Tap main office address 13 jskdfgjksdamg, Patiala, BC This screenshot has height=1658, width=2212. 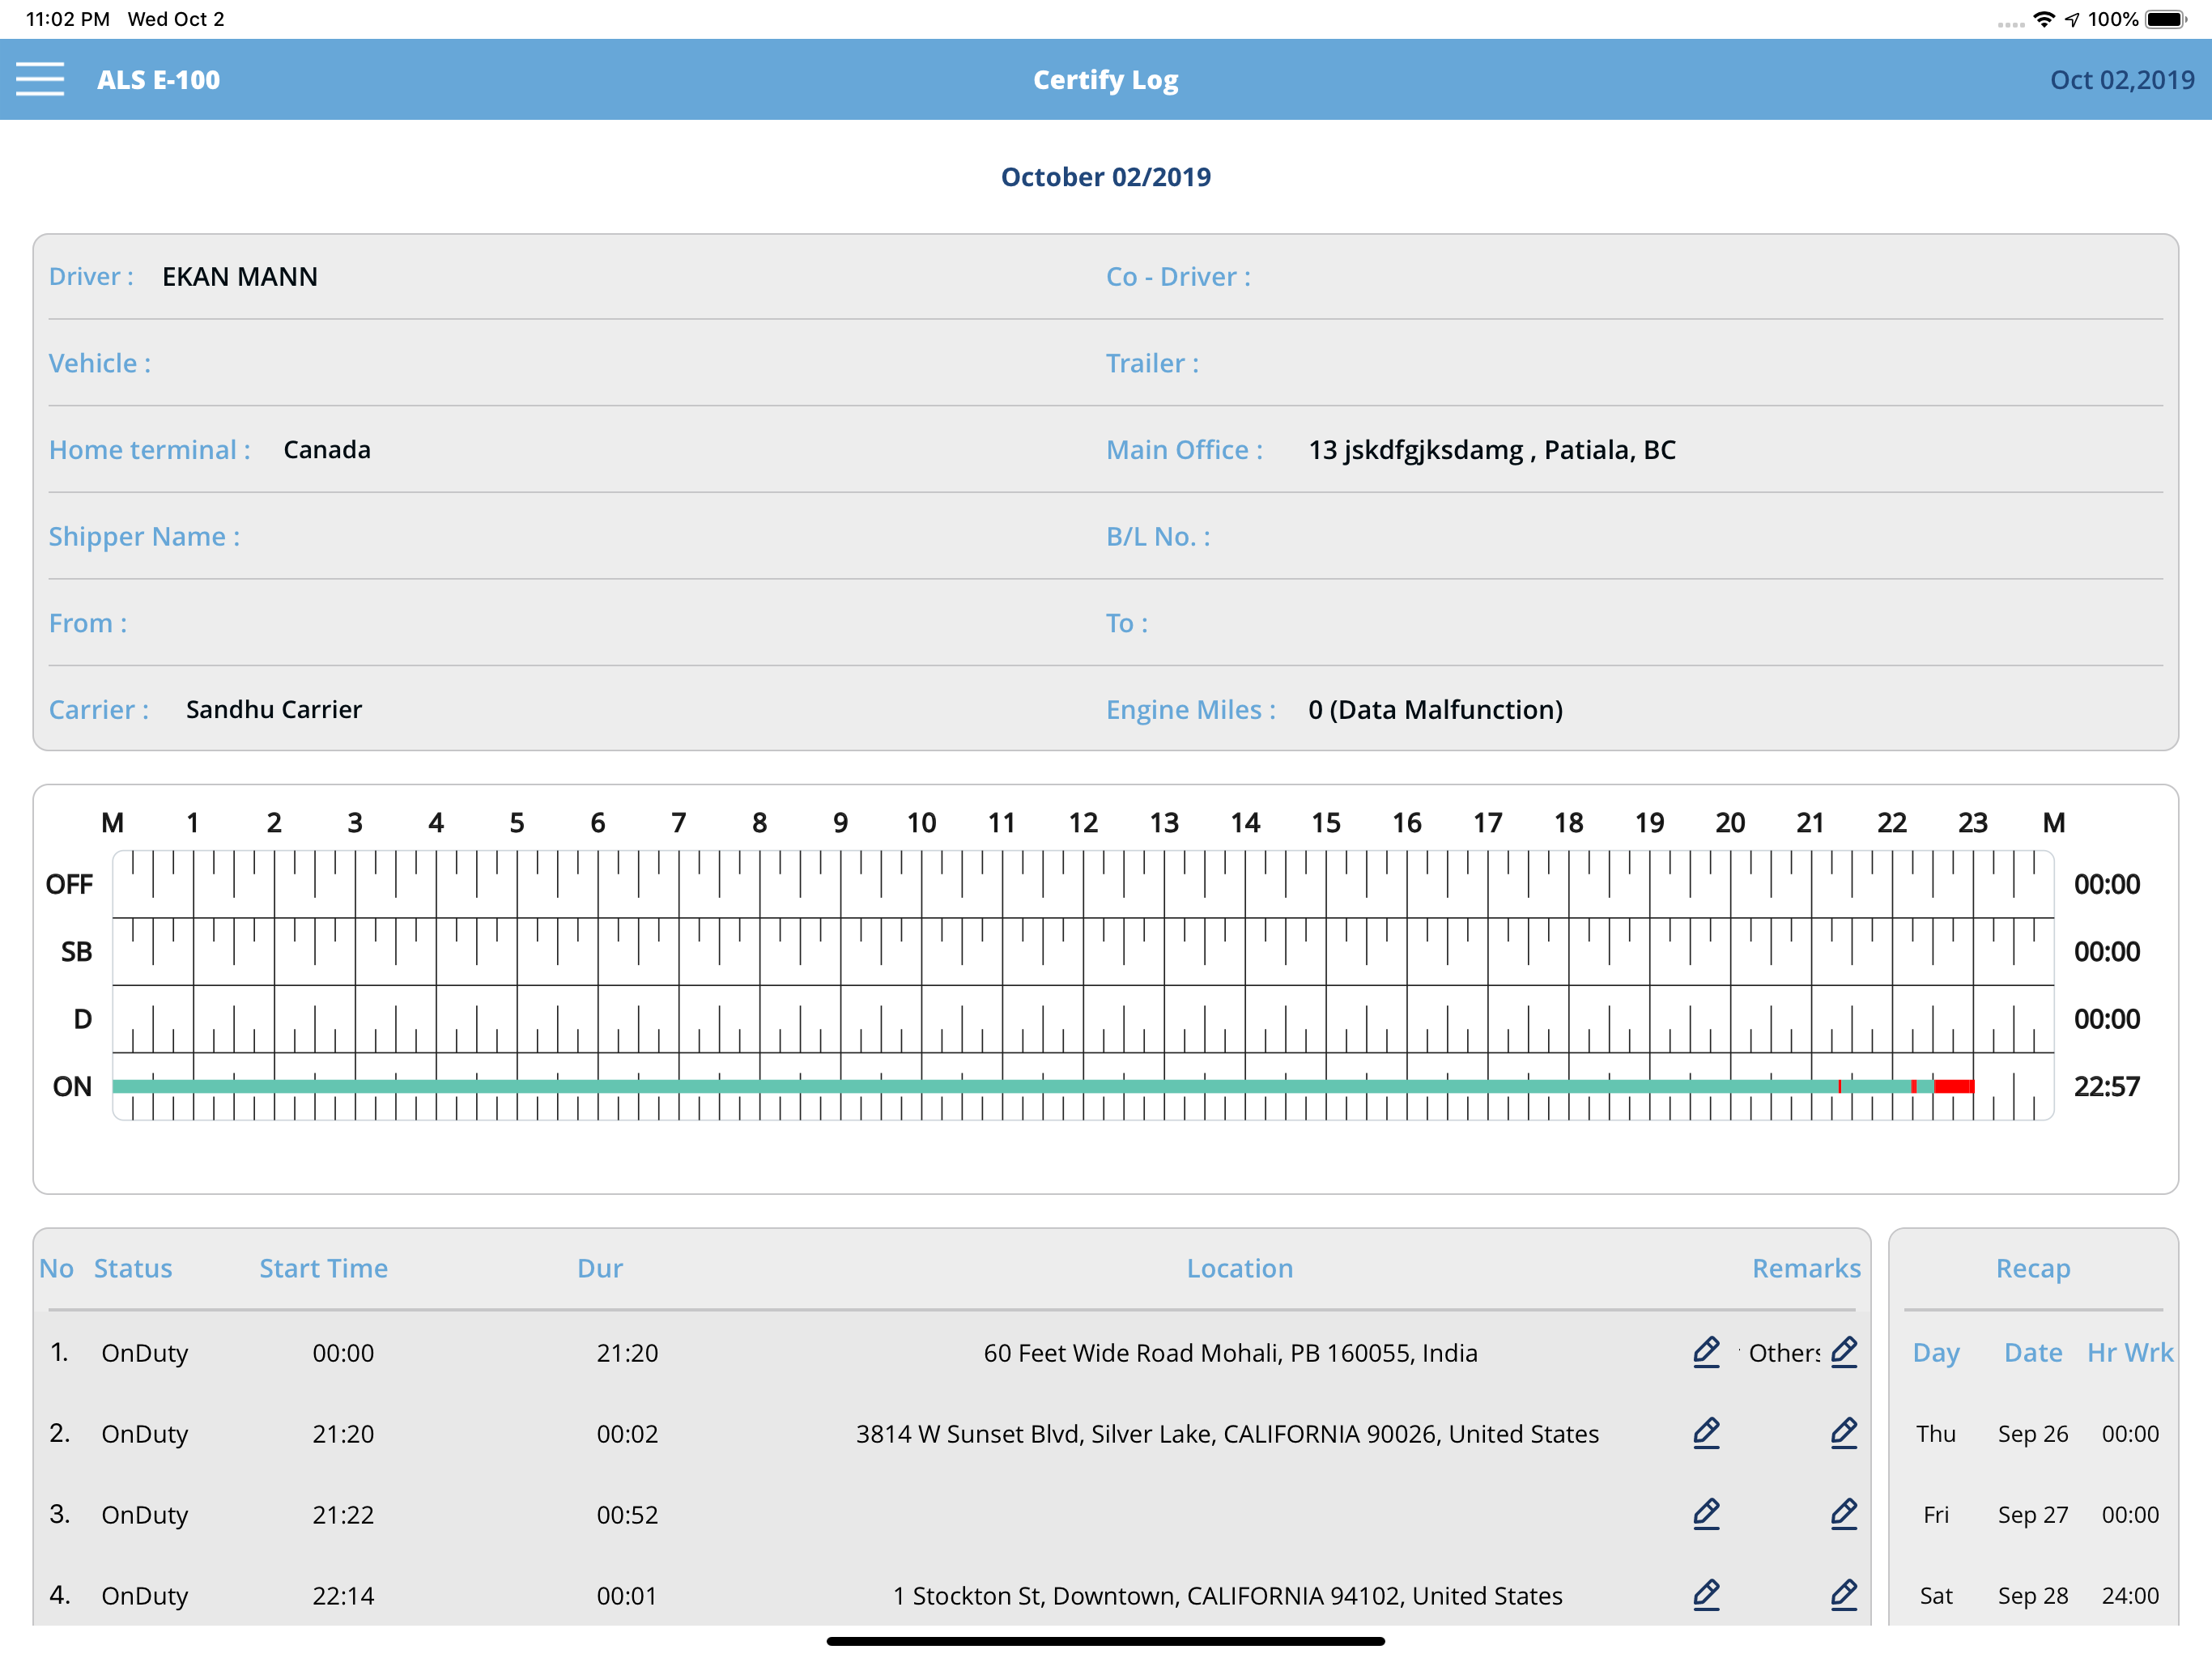click(1492, 450)
